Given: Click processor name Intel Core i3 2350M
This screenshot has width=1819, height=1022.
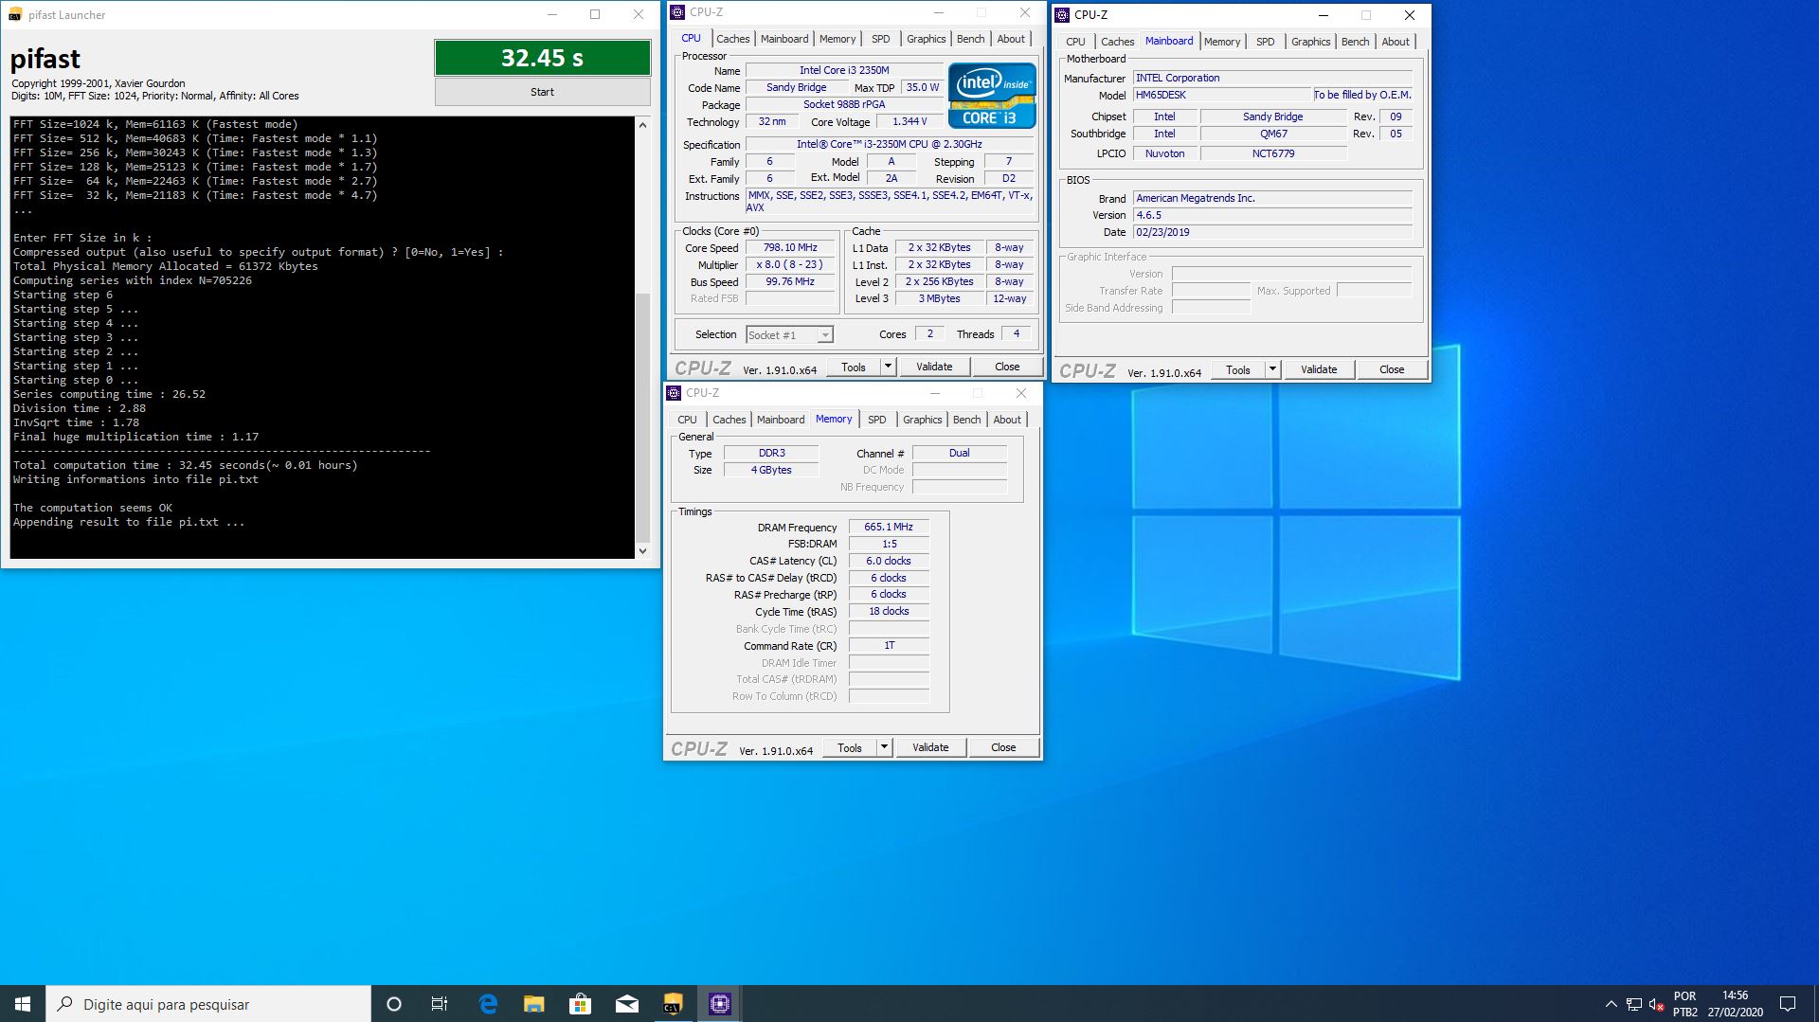Looking at the screenshot, I should [844, 70].
